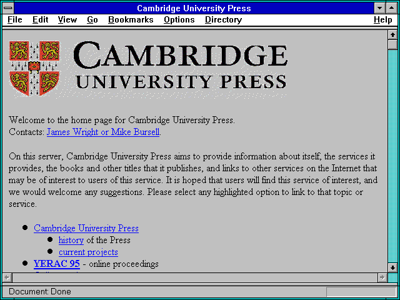Click the maximize up-arrow button in title bar
400x300 pixels.
(392, 8)
